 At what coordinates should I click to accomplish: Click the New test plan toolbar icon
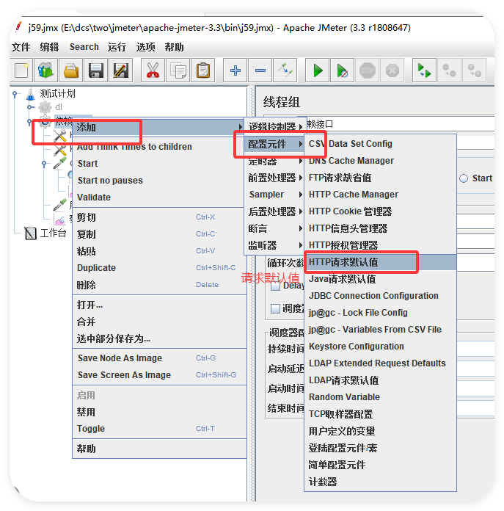[x=21, y=70]
